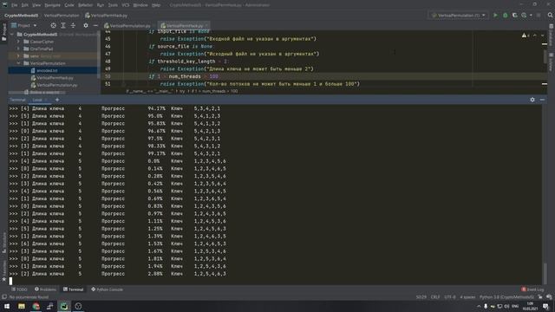The width and height of the screenshot is (555, 312).
Task: Expand the CaesarCipher folder
Action: (18, 42)
